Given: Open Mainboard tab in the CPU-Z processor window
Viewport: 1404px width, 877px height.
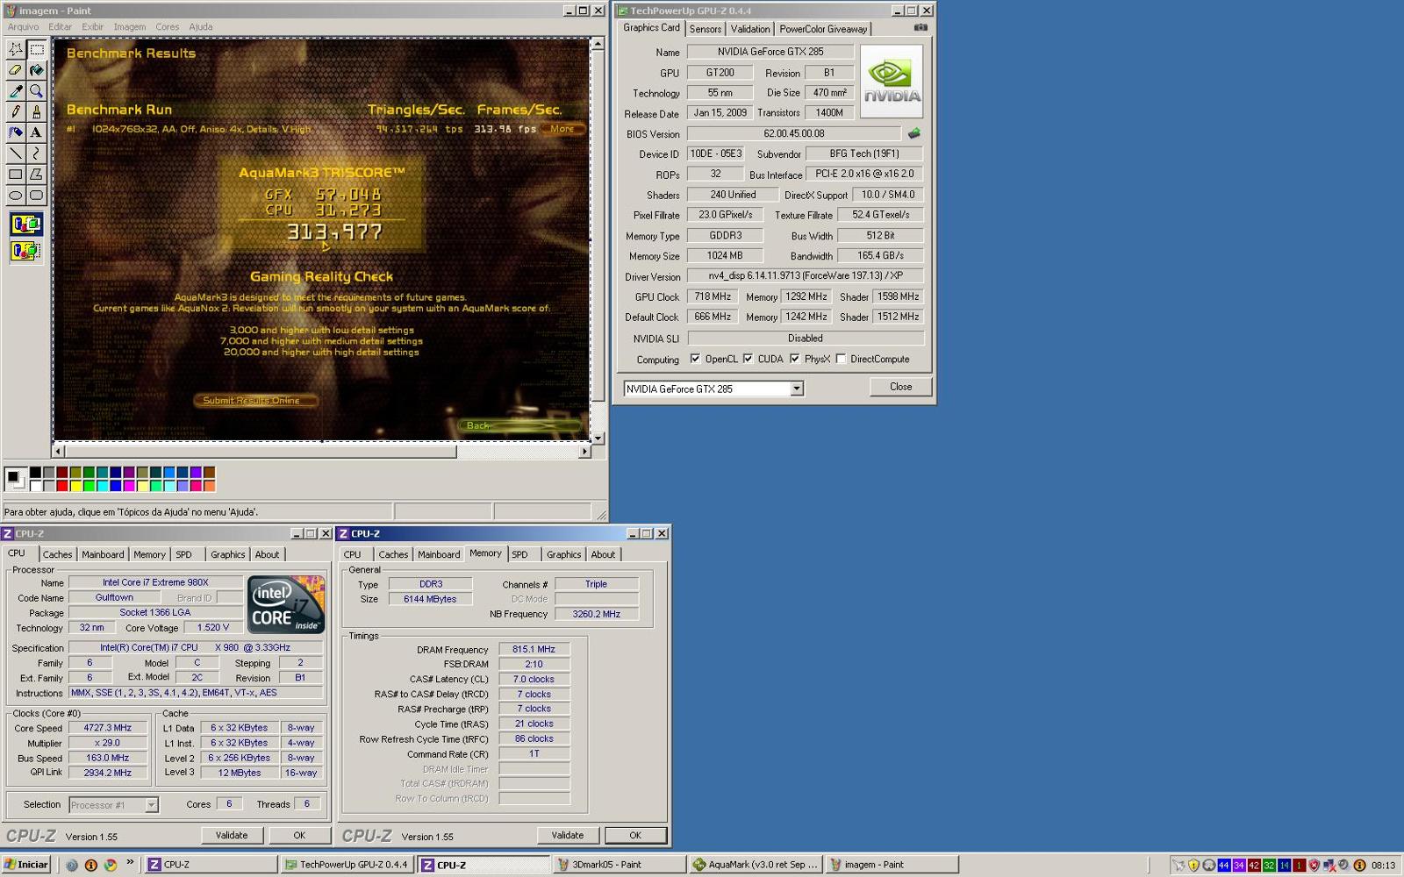Looking at the screenshot, I should [103, 554].
